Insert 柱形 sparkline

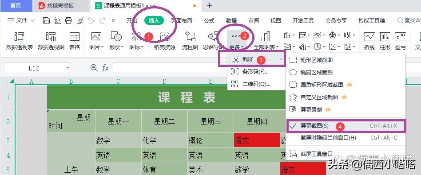click(x=385, y=41)
